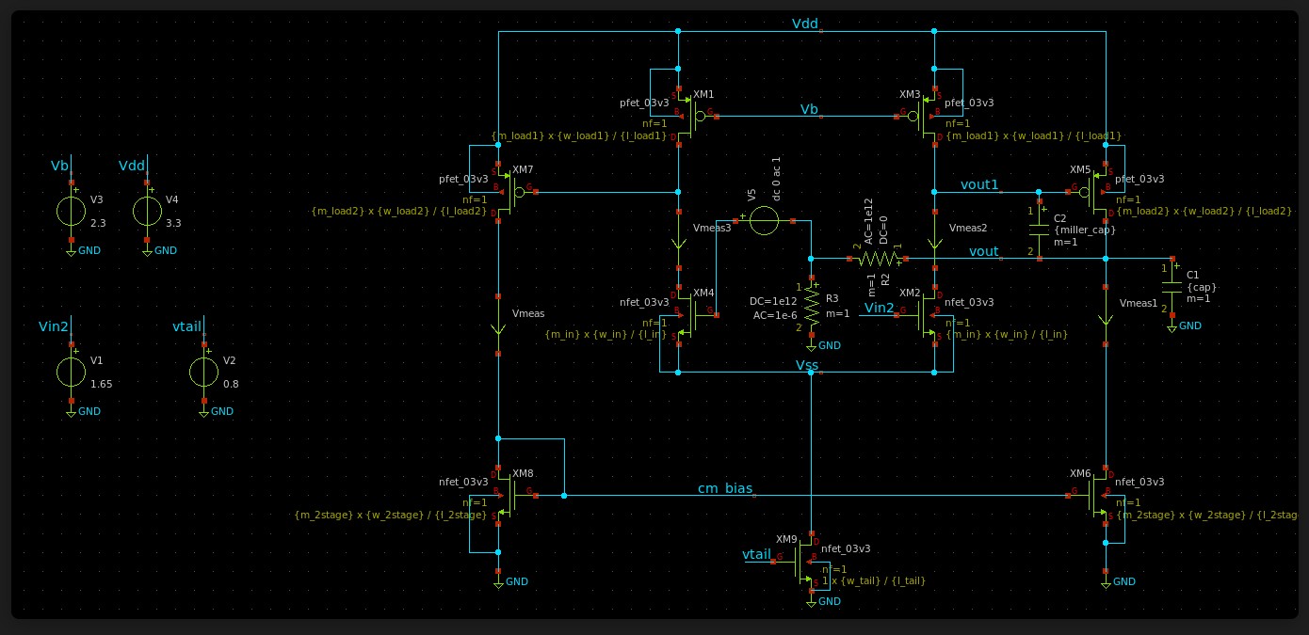This screenshot has height=635, width=1309.
Task: Click XM9's '1 x {w_tail} / {l_tail}' text
Action: coord(874,581)
